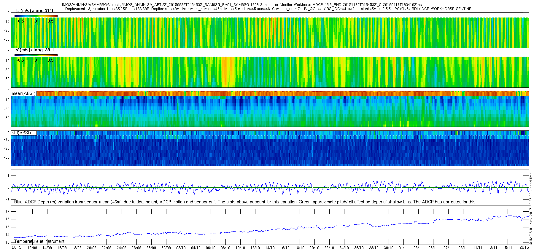Click the '13/11' date tick label
The image size is (534, 252).
[492, 248]
